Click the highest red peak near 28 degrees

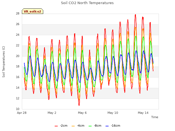click(x=135, y=14)
